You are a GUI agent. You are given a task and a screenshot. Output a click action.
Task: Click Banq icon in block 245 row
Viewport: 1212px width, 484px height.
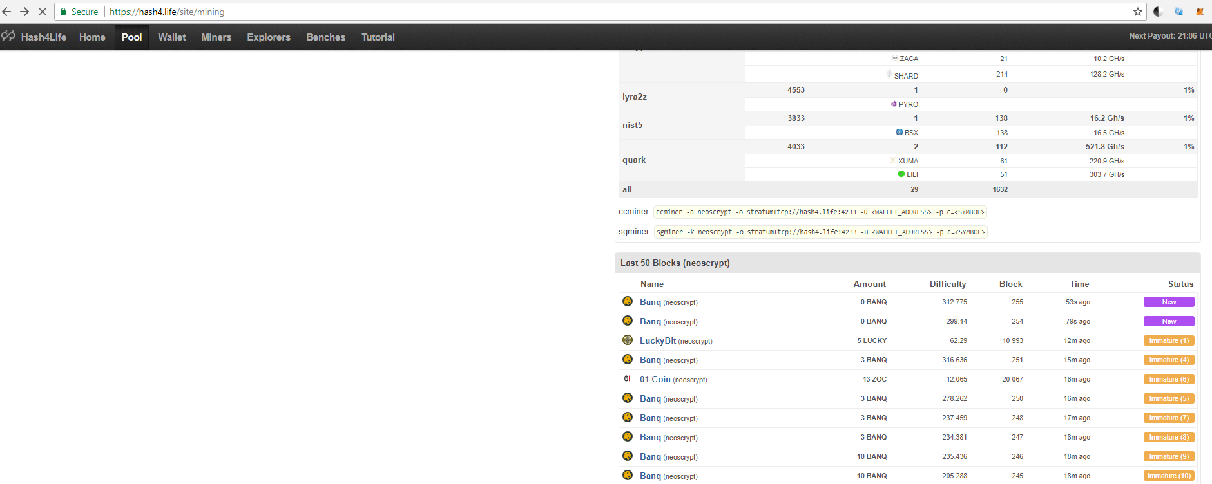click(628, 475)
